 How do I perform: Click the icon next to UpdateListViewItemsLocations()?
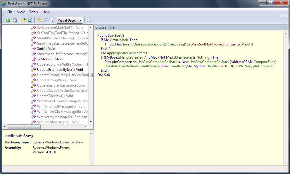point(34,85)
